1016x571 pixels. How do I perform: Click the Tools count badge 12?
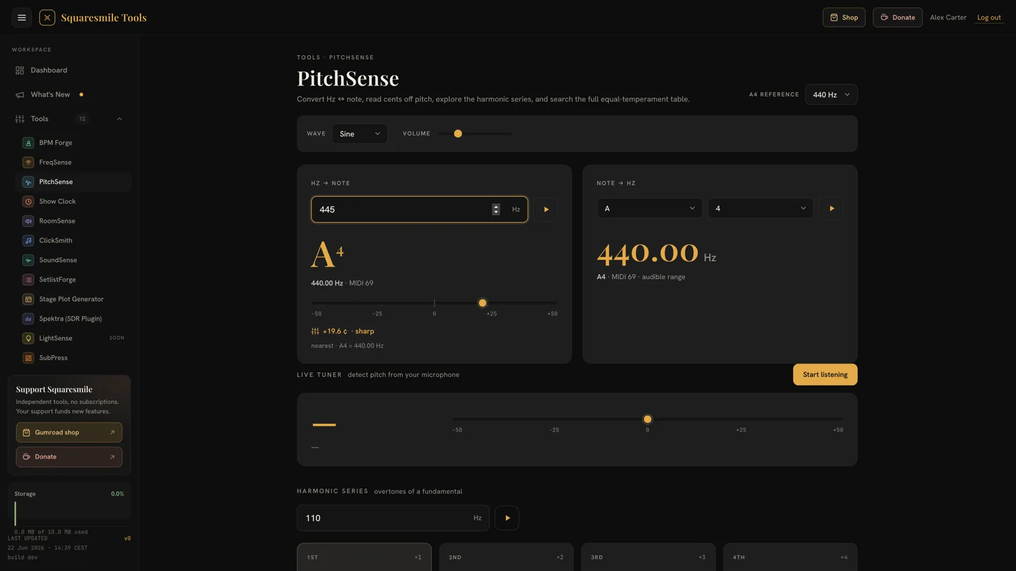pyautogui.click(x=82, y=119)
